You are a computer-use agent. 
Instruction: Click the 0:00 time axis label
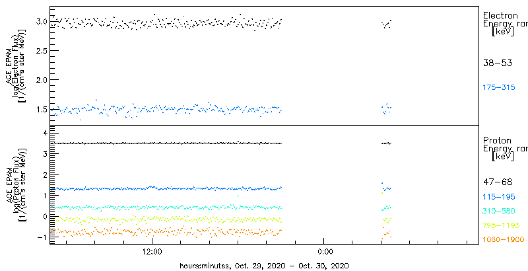(325, 251)
